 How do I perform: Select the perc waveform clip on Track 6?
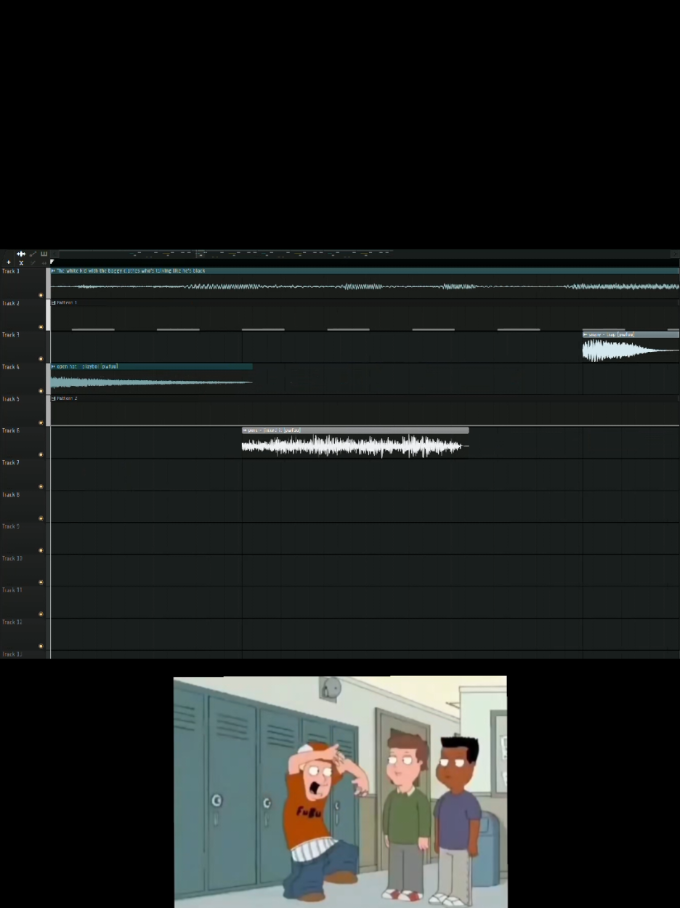click(355, 446)
